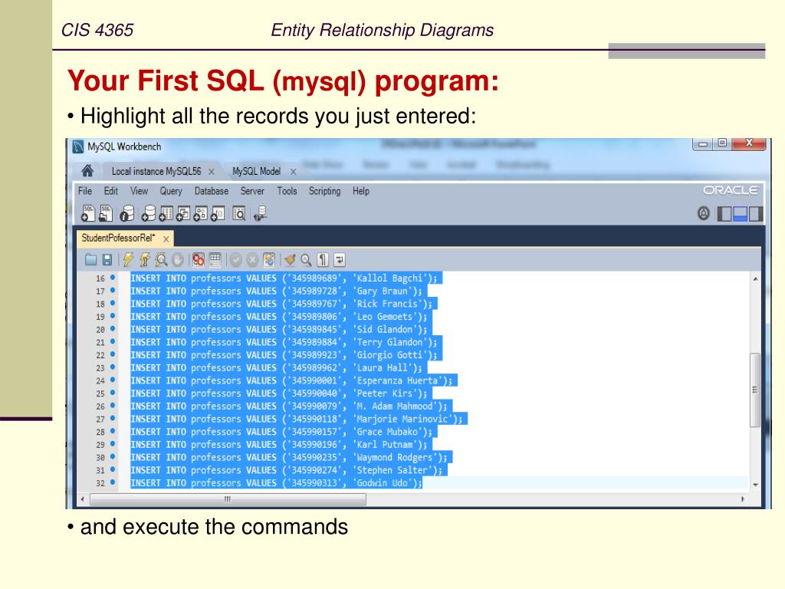
Task: Create a new SQL tab icon
Action: click(x=88, y=213)
